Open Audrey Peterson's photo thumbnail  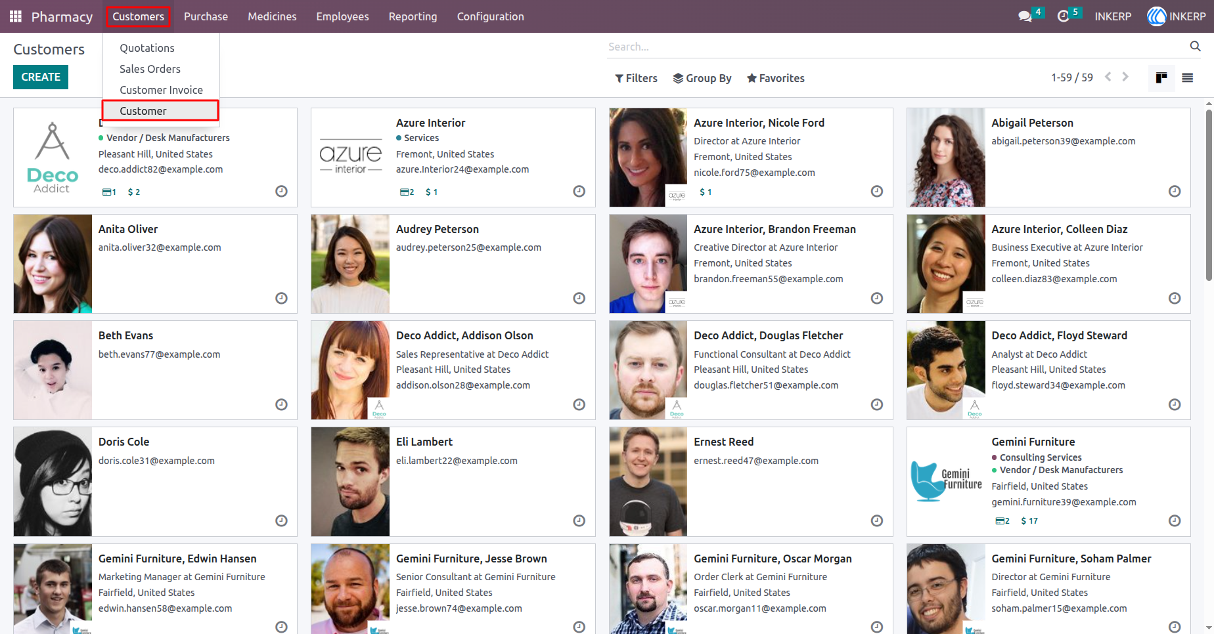350,264
